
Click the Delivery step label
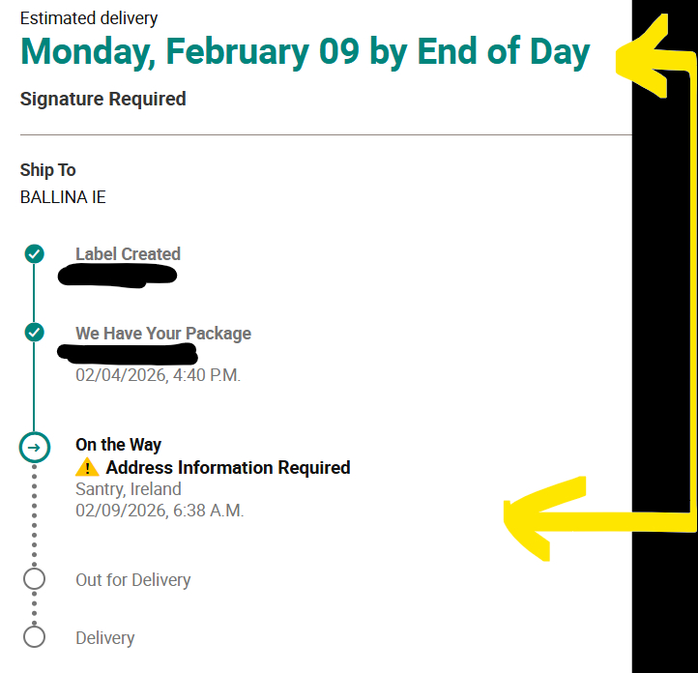(105, 638)
